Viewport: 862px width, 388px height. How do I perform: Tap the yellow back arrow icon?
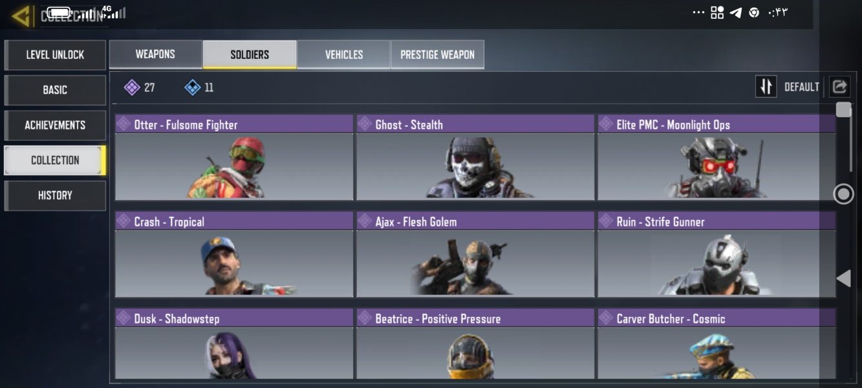pos(21,16)
